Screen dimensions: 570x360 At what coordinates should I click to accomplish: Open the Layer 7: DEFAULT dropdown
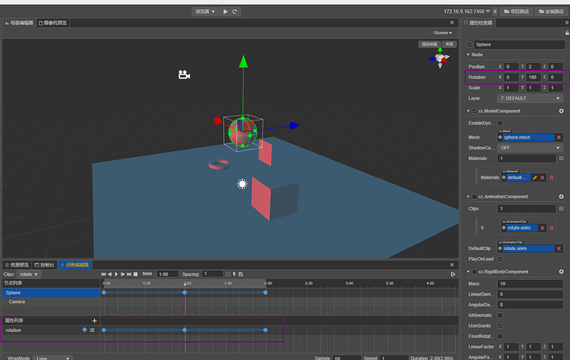[530, 98]
